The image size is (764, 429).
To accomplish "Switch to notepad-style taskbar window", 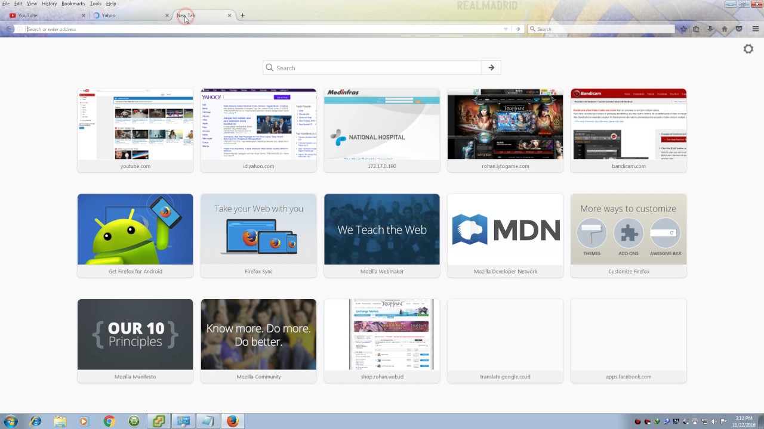I will click(x=207, y=421).
